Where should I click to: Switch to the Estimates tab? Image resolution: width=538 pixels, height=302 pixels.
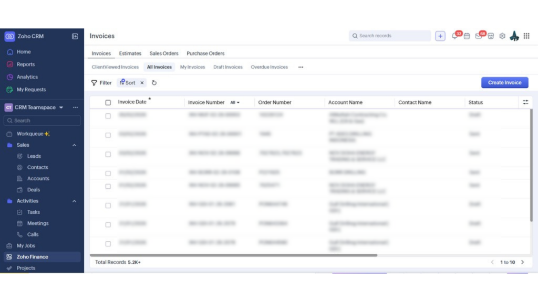tap(130, 53)
